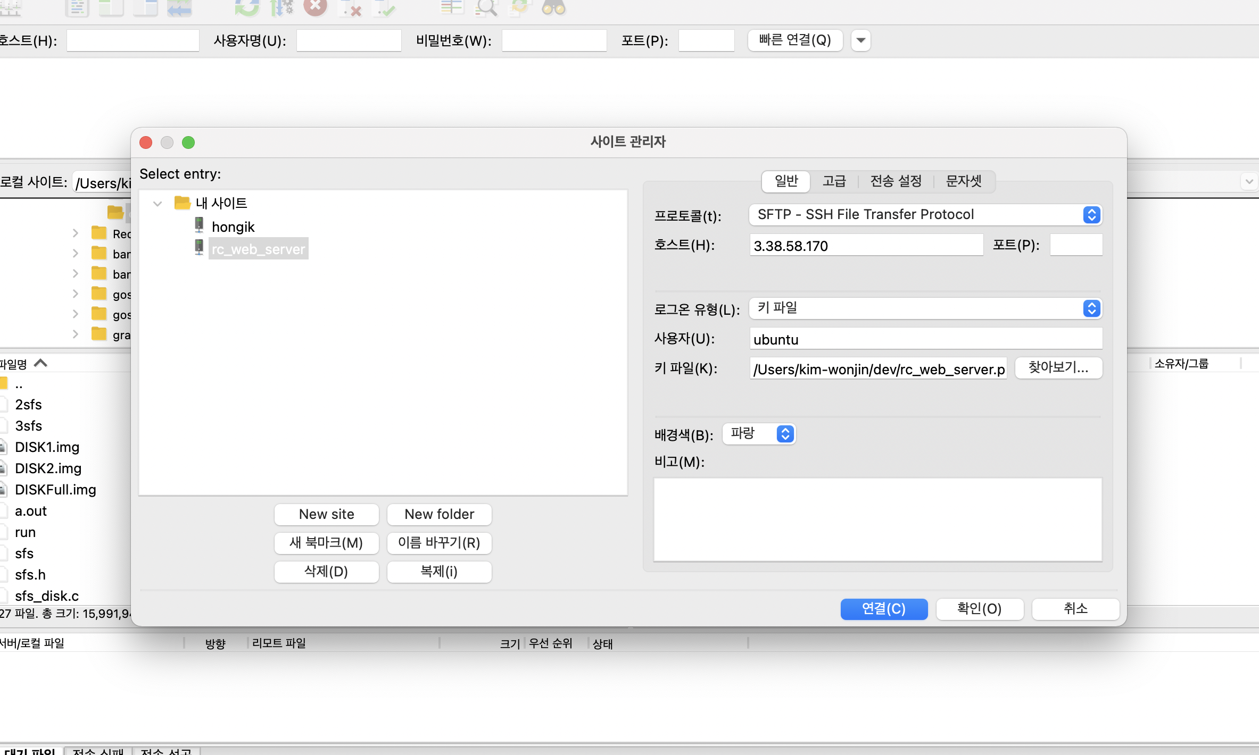1259x755 pixels.
Task: Toggle filename filters magnifier icon
Action: (x=485, y=7)
